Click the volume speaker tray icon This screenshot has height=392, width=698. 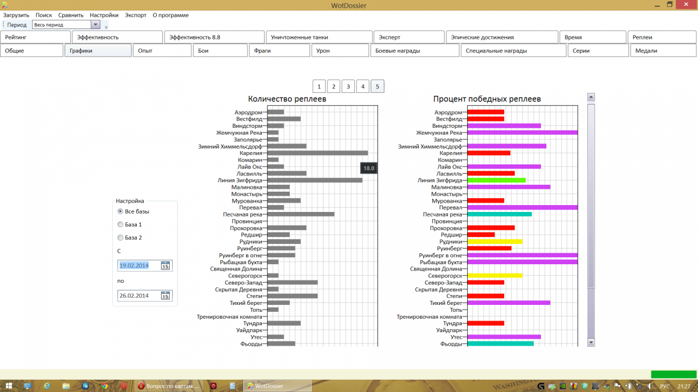649,386
